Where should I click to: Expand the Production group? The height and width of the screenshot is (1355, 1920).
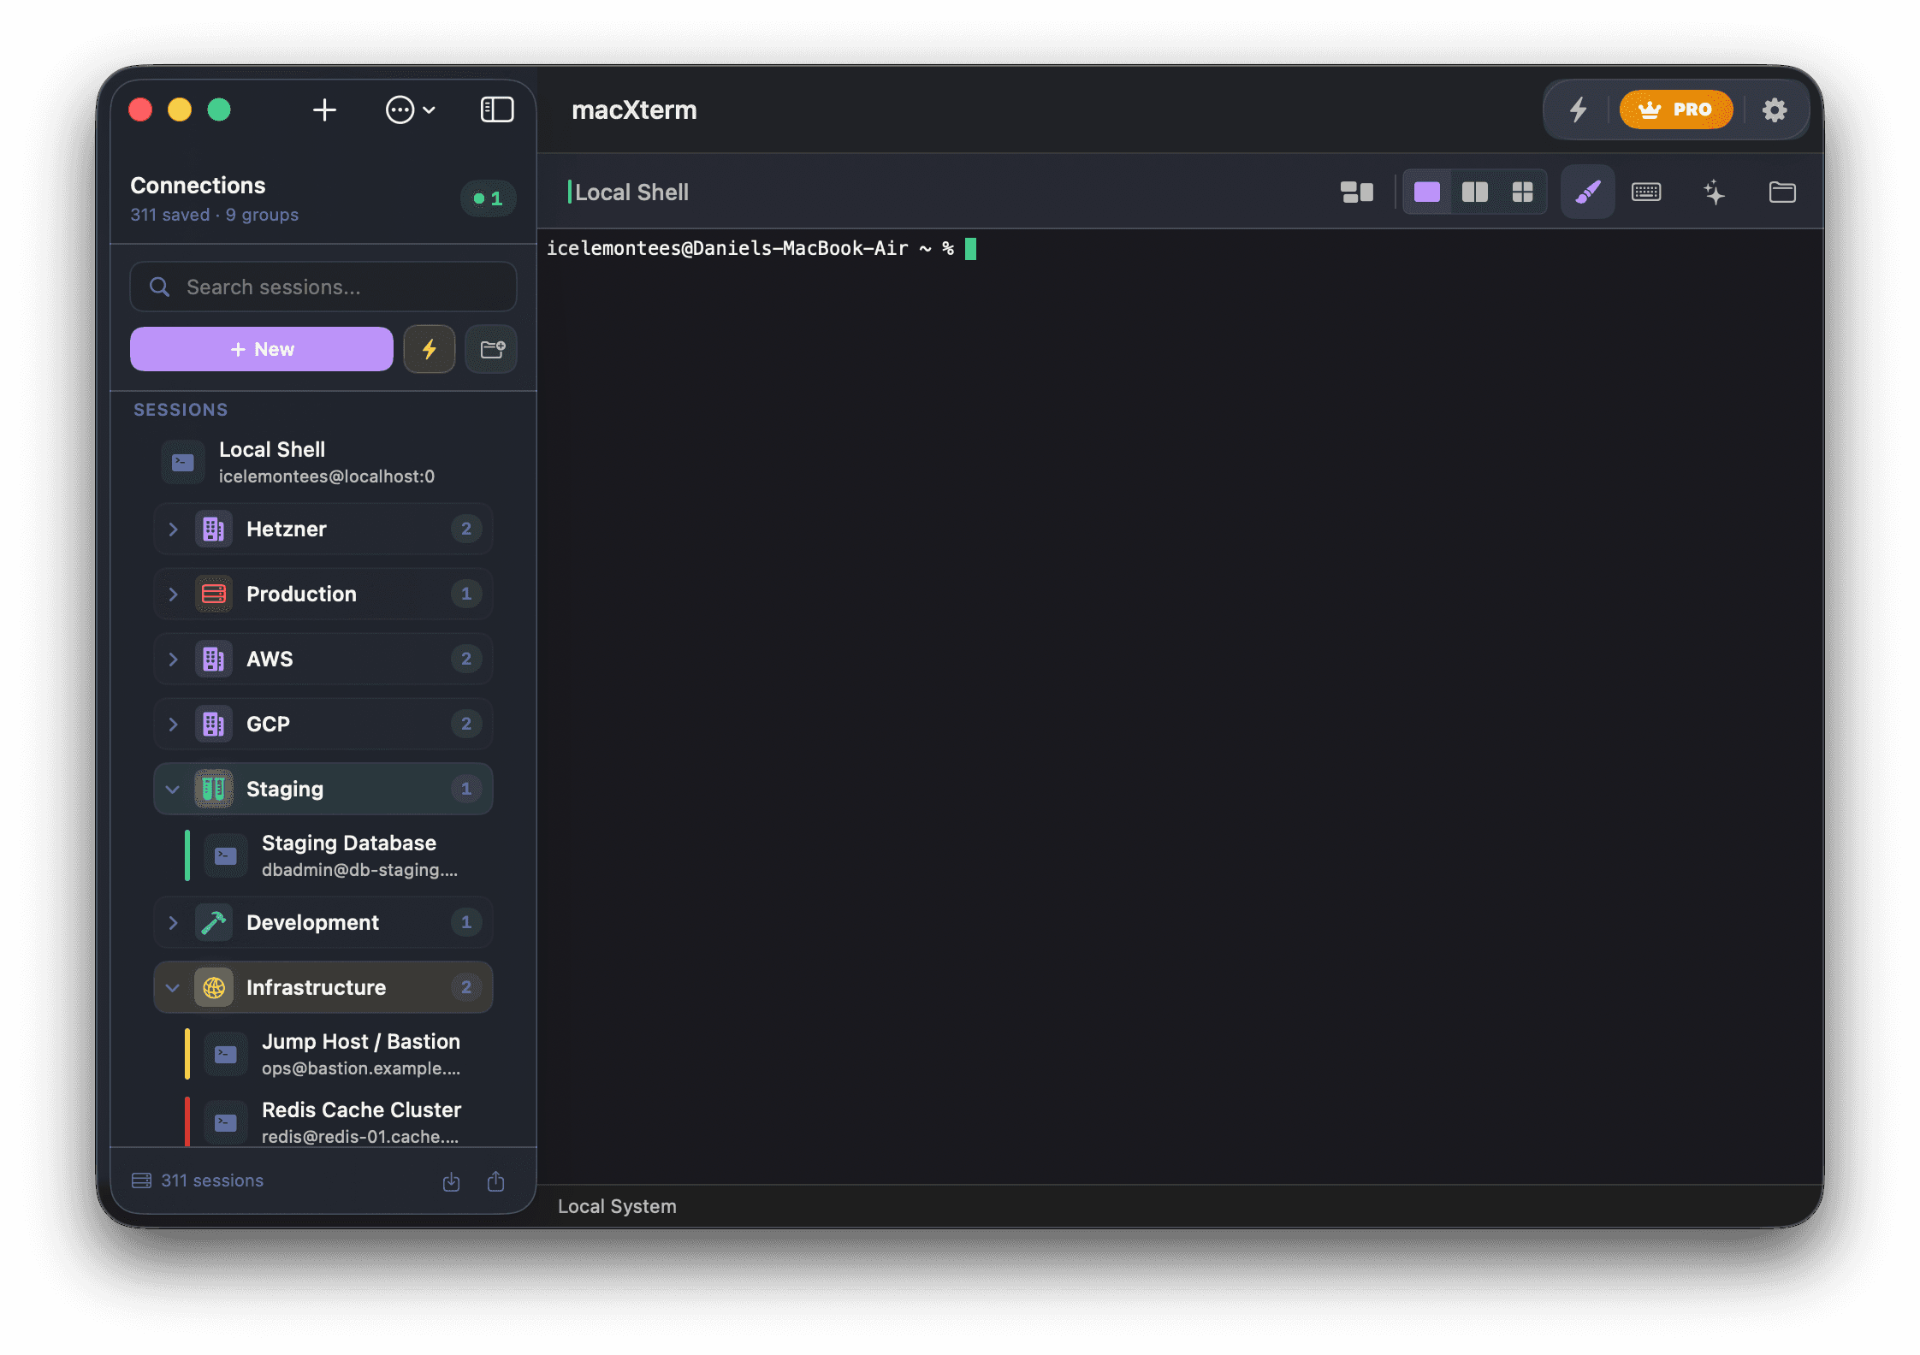174,594
